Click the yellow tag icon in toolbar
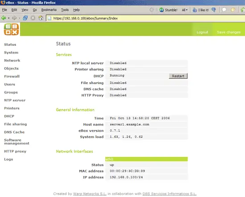The height and width of the screenshot is (197, 245). (233, 10)
